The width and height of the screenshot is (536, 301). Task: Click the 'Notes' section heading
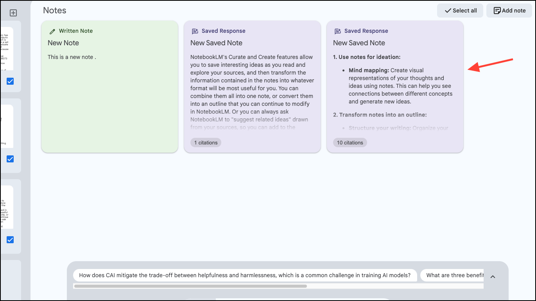[x=55, y=11]
